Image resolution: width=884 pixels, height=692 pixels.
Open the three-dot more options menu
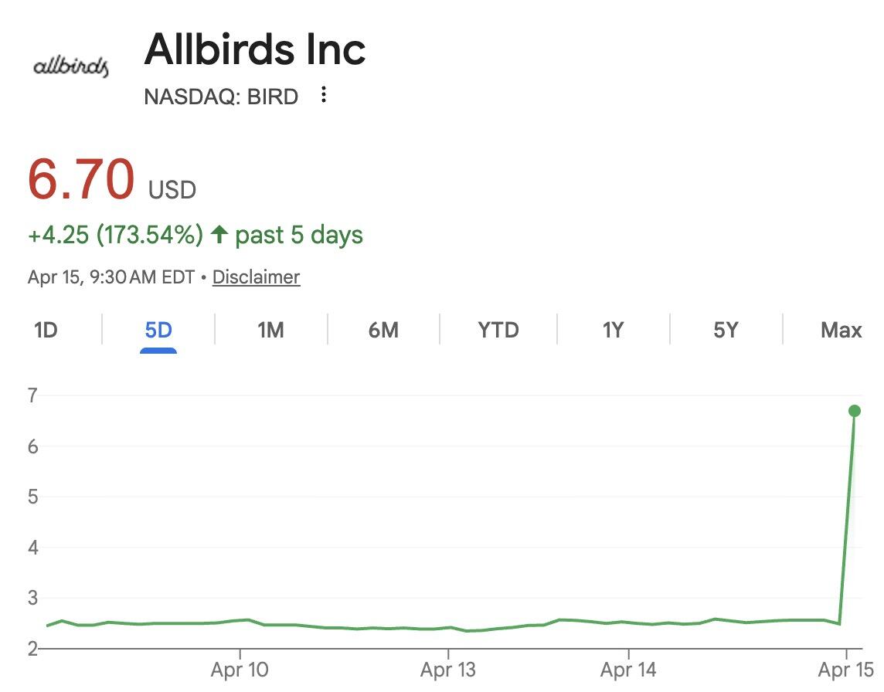[324, 95]
